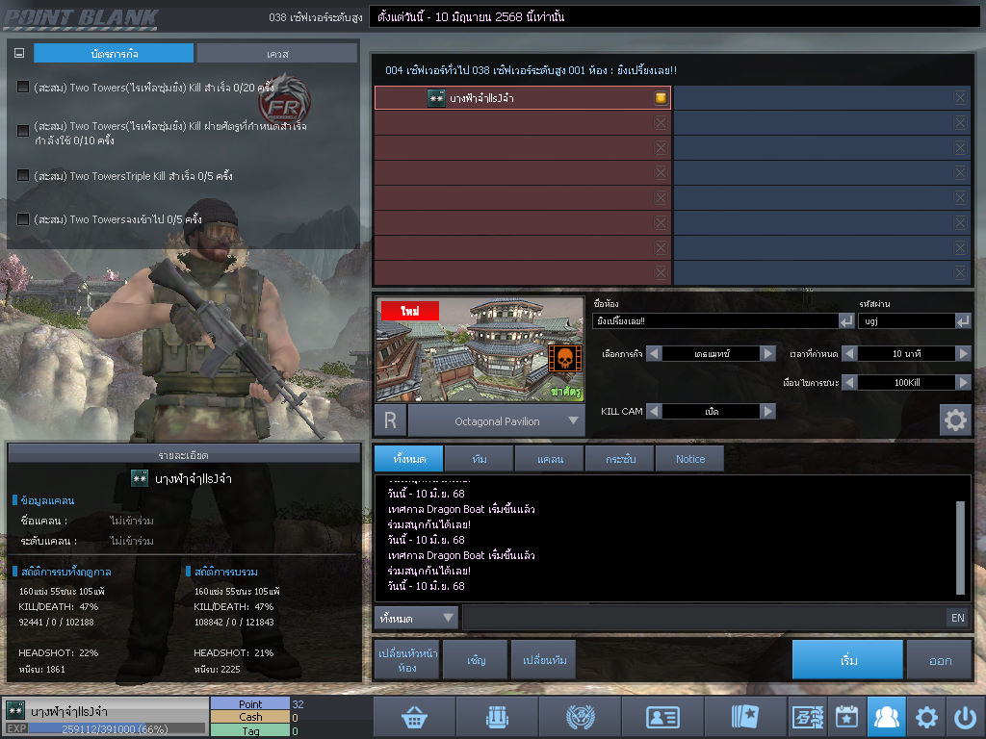The image size is (986, 739).
Task: Click the rank icon in the red team row
Action: [436, 98]
